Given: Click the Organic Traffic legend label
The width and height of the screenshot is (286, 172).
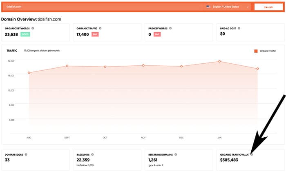Looking at the screenshot, I should pos(268,51).
